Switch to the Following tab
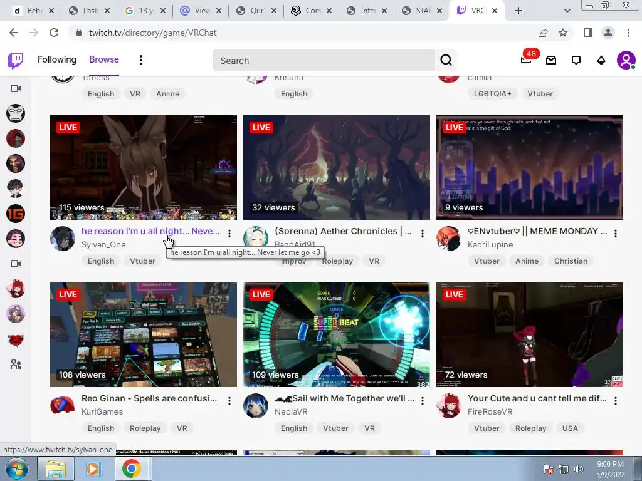 tap(57, 59)
